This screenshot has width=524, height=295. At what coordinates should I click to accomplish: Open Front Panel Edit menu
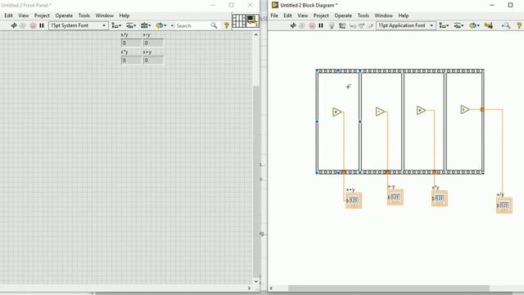(8, 16)
